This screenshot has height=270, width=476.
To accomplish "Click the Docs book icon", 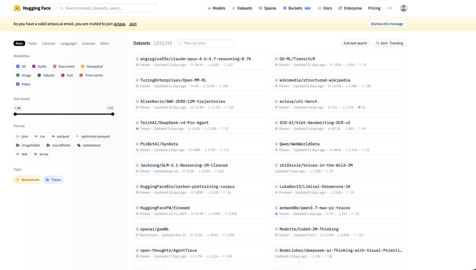I will pyautogui.click(x=320, y=8).
